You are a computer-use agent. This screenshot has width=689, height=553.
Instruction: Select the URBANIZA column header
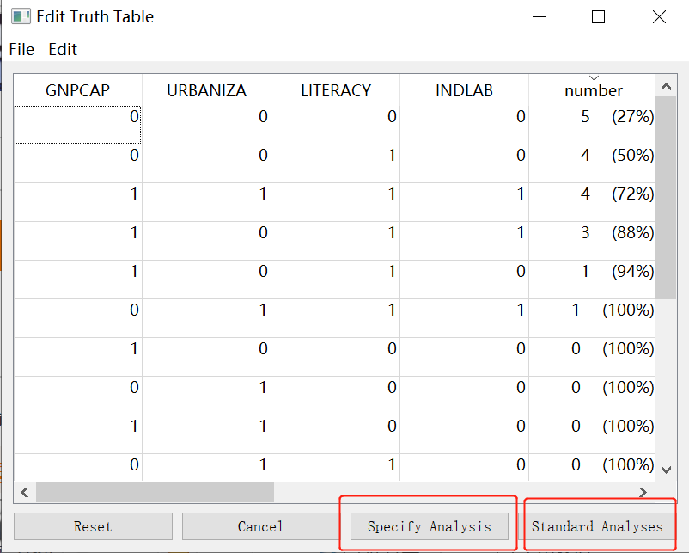coord(206,90)
